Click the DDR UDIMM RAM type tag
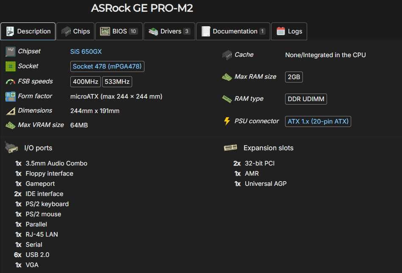 [x=306, y=99]
